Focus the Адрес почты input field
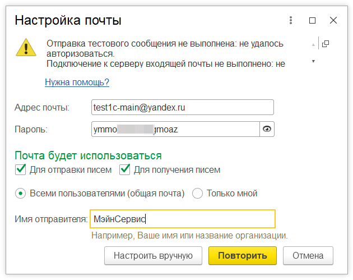Screen dimensions: 353x280 (182, 107)
